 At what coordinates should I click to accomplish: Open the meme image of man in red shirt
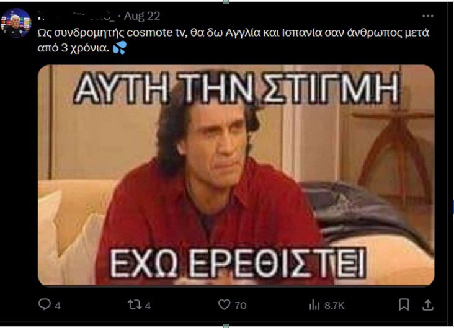pyautogui.click(x=236, y=175)
